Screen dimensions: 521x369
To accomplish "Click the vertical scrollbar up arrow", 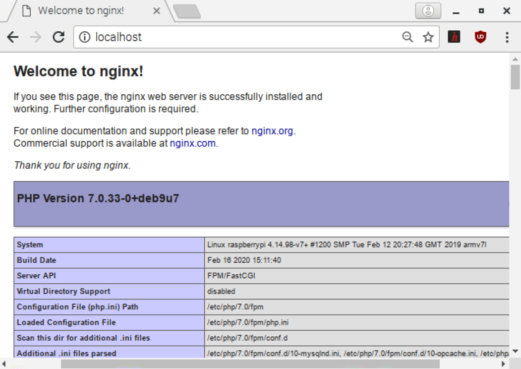I will tap(516, 59).
